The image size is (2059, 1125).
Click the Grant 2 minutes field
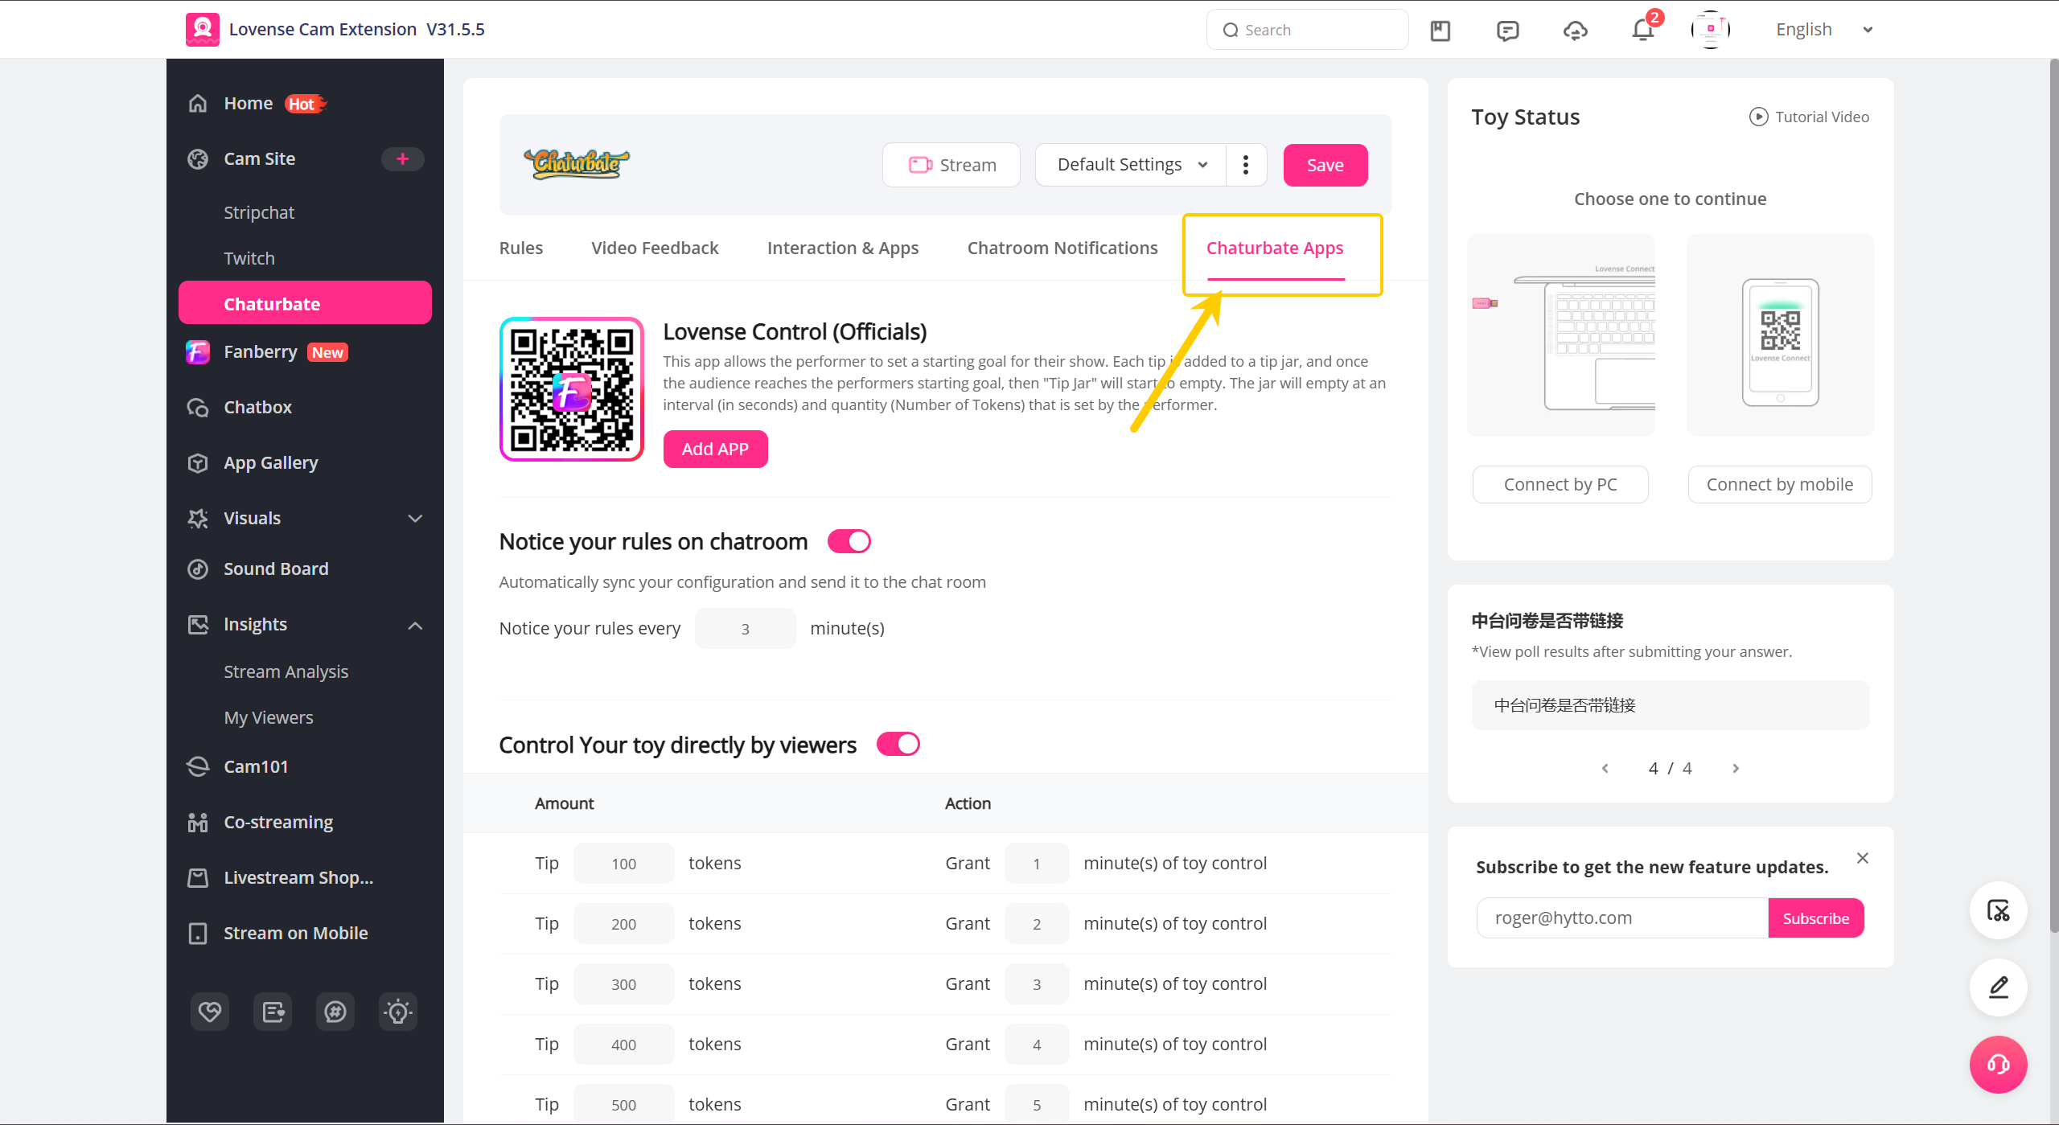(1037, 924)
